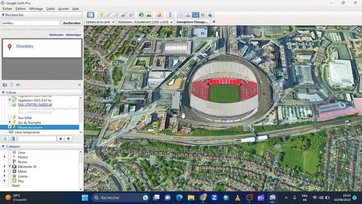Screen dimensions: 362x204
Task: Enable the Routes layer checkbox
Action: pyautogui.click(x=10, y=161)
